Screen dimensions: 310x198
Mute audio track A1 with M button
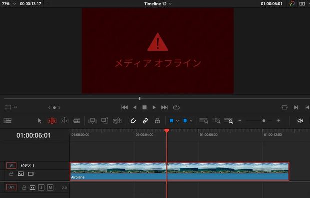pos(50,187)
